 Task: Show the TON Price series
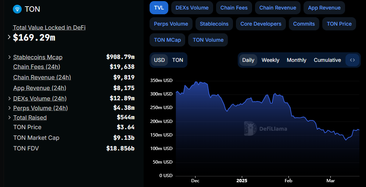coord(339,24)
